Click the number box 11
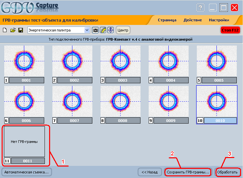 pyautogui.click(x=7, y=161)
